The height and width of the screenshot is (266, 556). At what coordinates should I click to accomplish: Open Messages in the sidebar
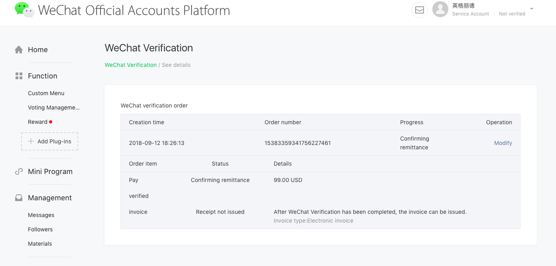point(41,215)
